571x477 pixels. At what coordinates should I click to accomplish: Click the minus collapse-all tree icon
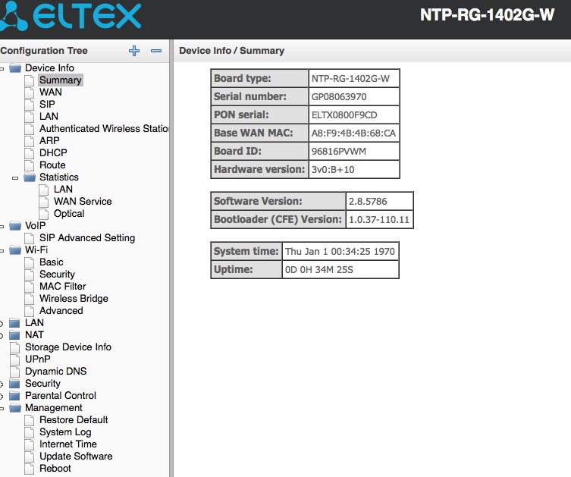[156, 51]
